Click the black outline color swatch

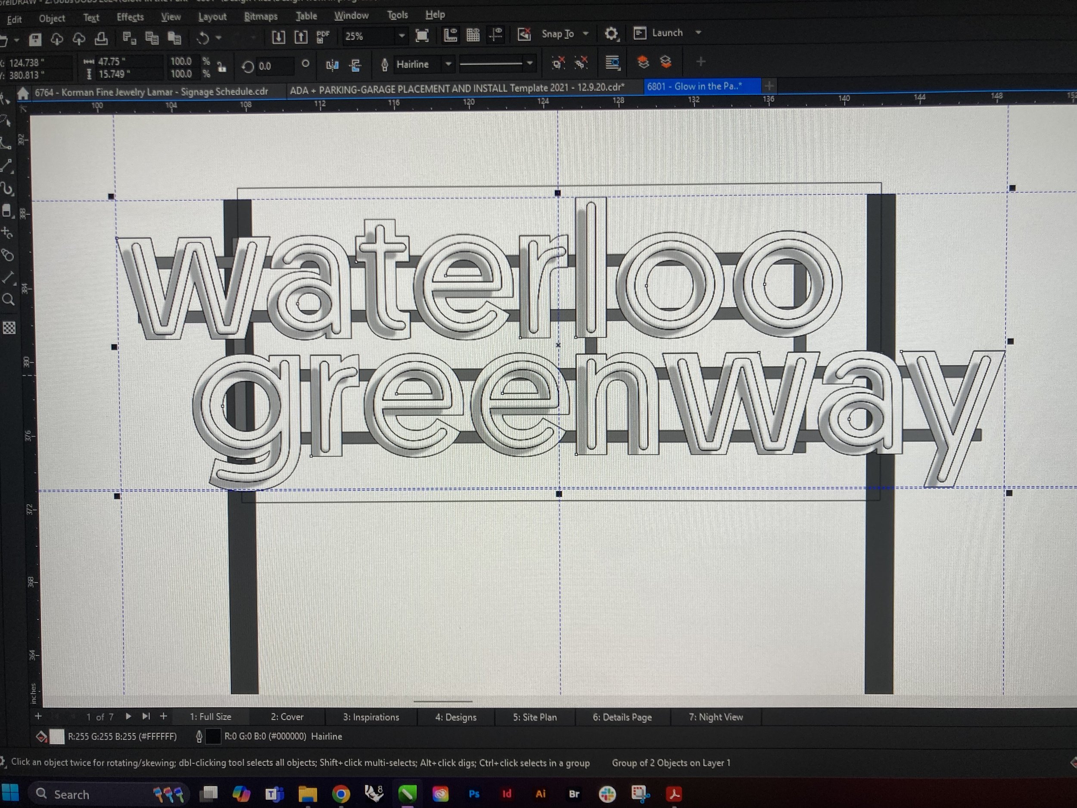coord(213,736)
